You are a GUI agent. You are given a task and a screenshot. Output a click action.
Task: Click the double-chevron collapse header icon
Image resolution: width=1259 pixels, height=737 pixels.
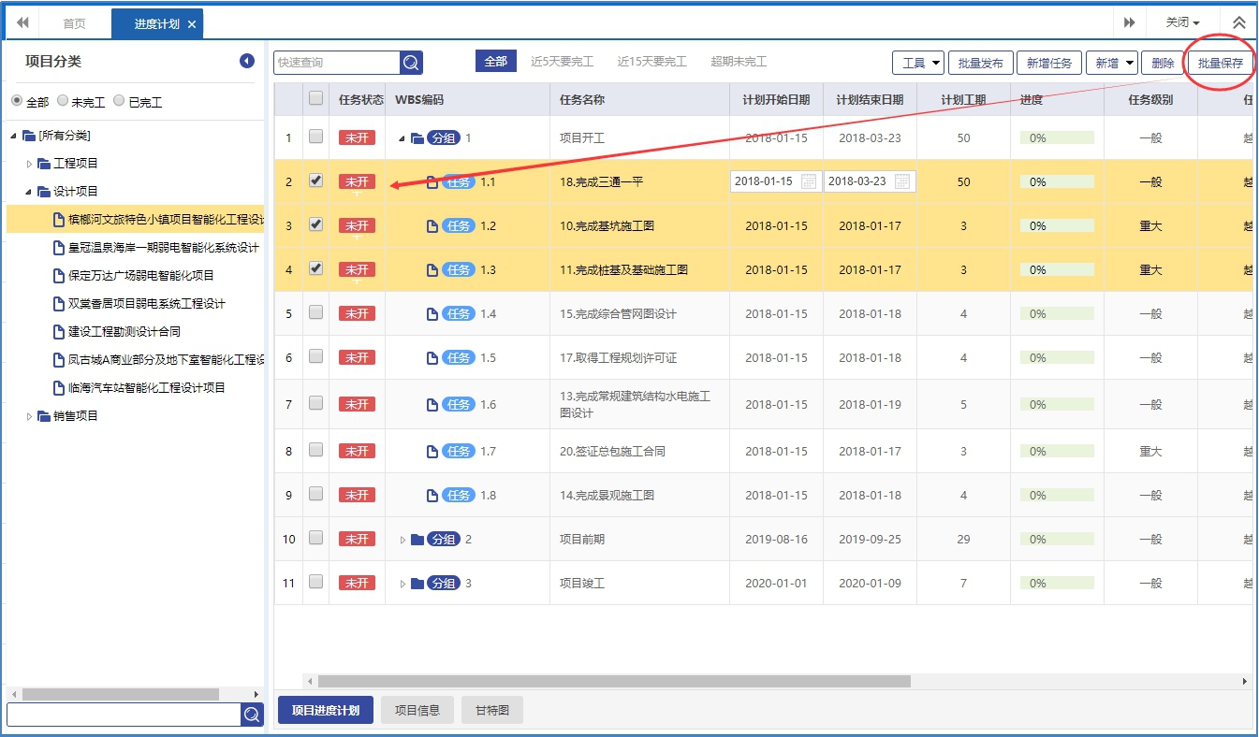pyautogui.click(x=1238, y=22)
